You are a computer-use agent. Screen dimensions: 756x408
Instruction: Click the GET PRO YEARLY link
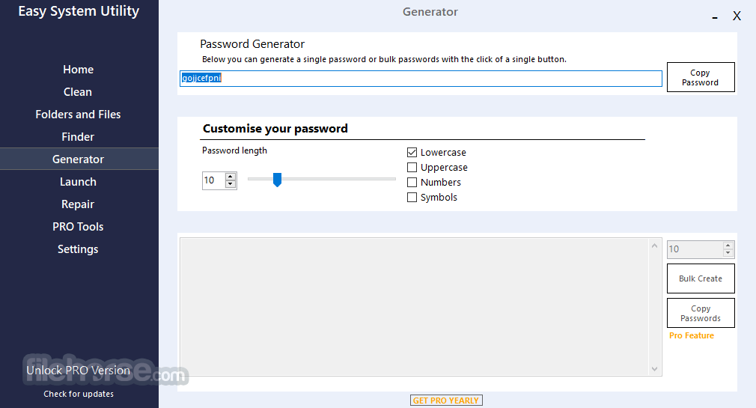tap(446, 401)
